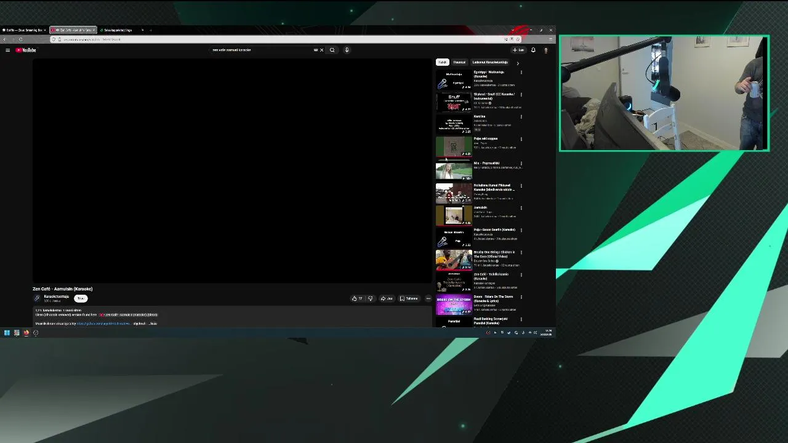Image resolution: width=788 pixels, height=443 pixels.
Task: Open the Karaoketuottaja channel avatar
Action: [x=37, y=298]
